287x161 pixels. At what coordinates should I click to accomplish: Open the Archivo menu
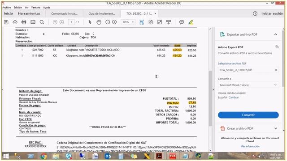[x=7, y=8]
